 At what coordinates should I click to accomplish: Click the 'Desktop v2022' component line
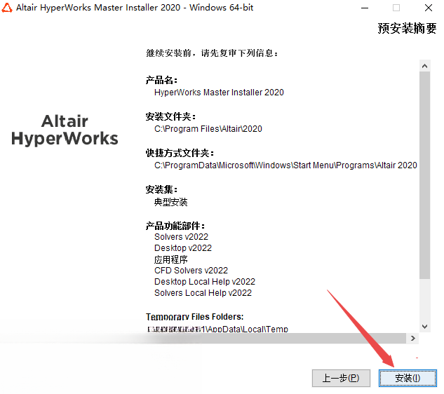tap(183, 248)
